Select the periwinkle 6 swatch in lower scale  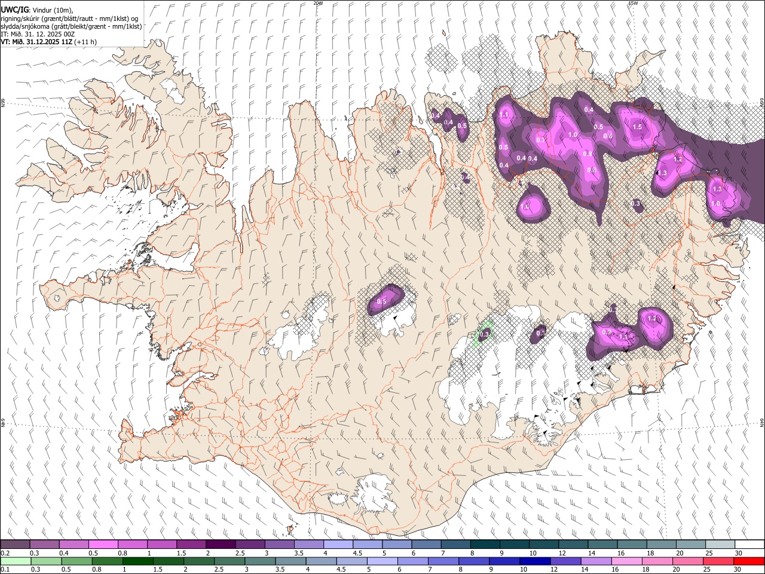pos(413,561)
